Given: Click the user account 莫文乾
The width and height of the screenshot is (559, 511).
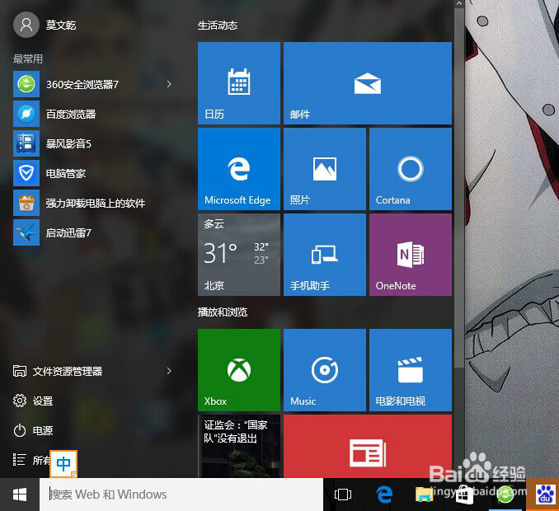Looking at the screenshot, I should pos(45,25).
